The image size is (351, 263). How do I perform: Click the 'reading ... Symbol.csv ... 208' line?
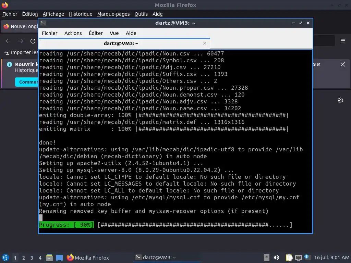point(131,60)
